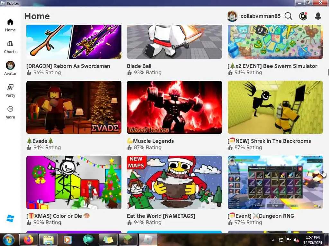Open Reborn As Swordsman game thumbnail
The height and width of the screenshot is (246, 329).
(x=74, y=42)
